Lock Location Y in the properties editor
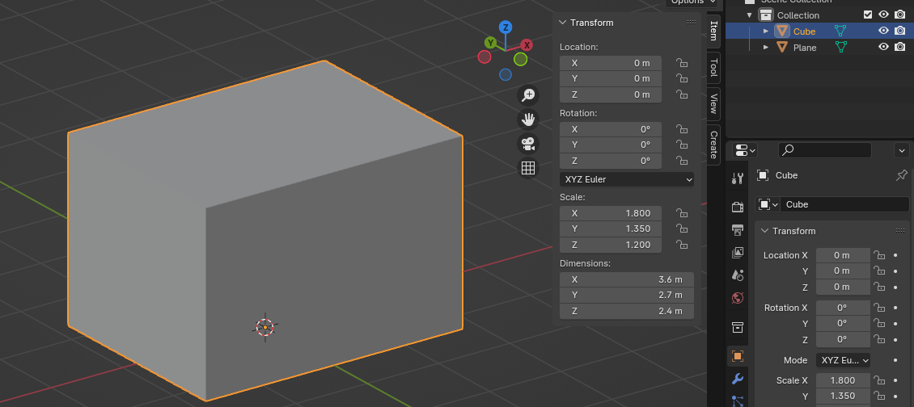The image size is (914, 407). [x=879, y=271]
